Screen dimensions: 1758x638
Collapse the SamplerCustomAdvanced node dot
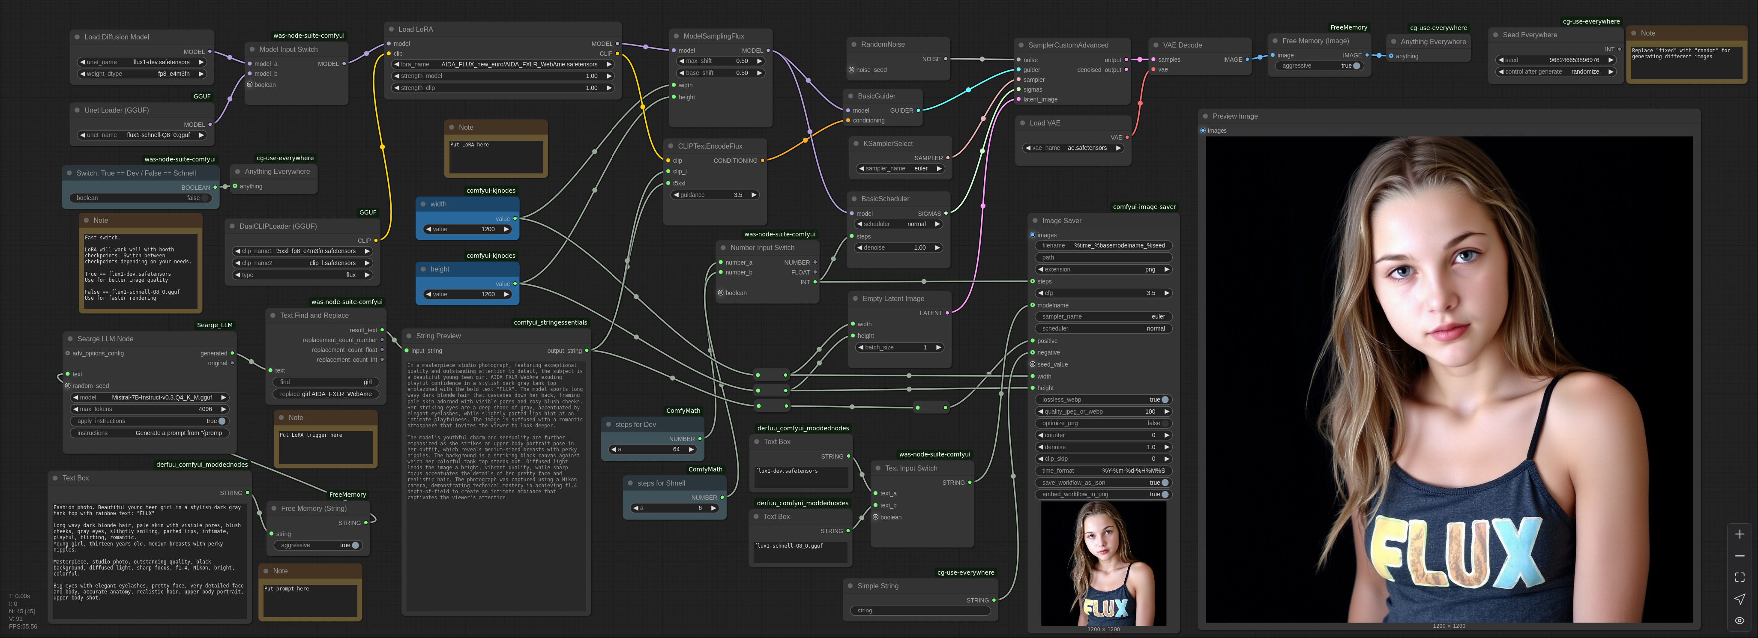[1021, 45]
